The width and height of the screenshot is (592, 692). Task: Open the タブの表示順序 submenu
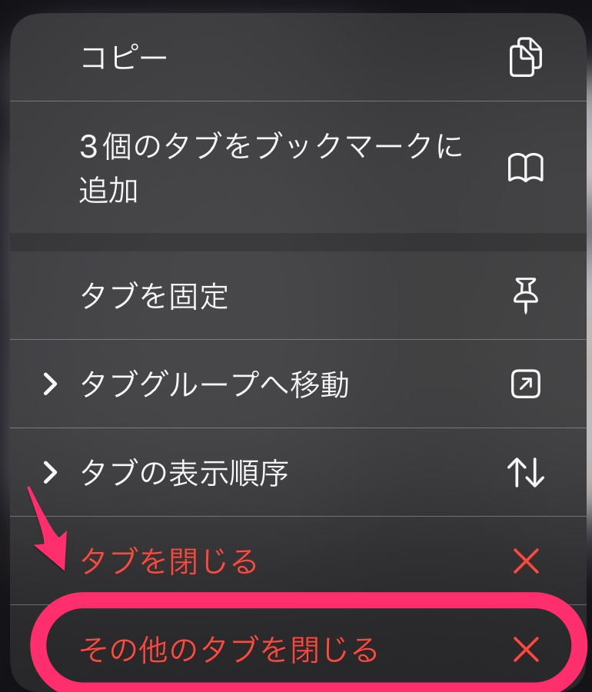298,472
